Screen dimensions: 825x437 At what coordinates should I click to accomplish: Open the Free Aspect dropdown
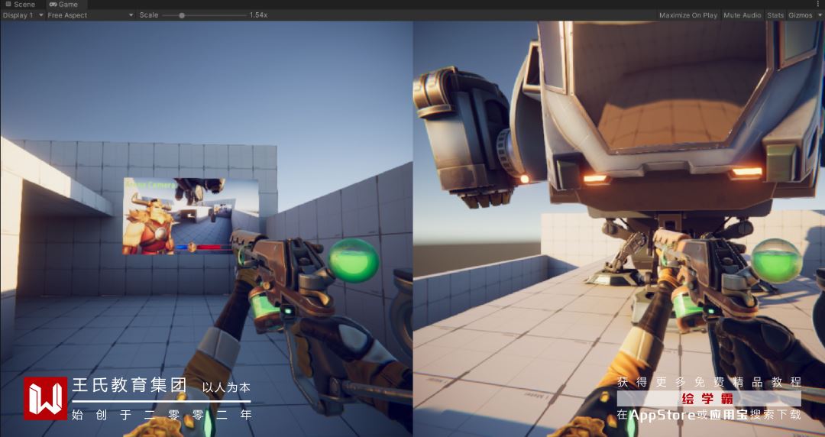(x=90, y=15)
